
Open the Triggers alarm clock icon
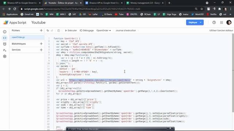(x=5, y=44)
